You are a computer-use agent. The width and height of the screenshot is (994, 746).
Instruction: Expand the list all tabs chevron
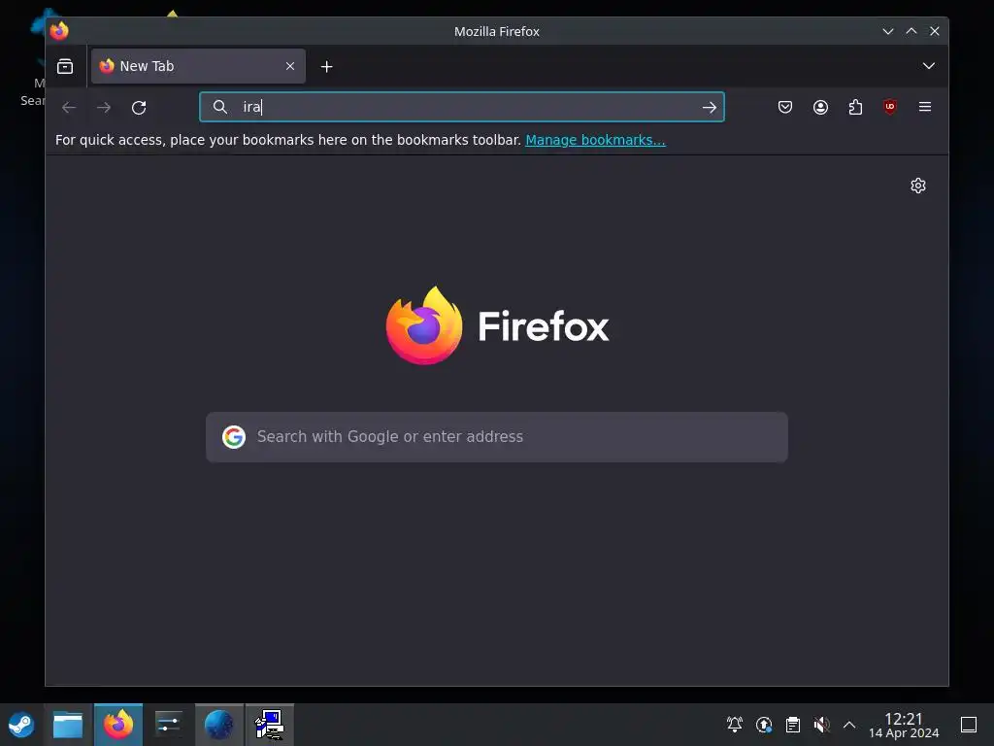point(928,66)
